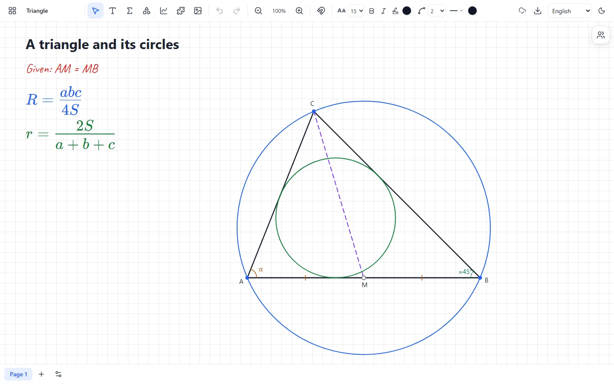Open the boards grid menu icon
The width and height of the screenshot is (614, 384).
12,11
